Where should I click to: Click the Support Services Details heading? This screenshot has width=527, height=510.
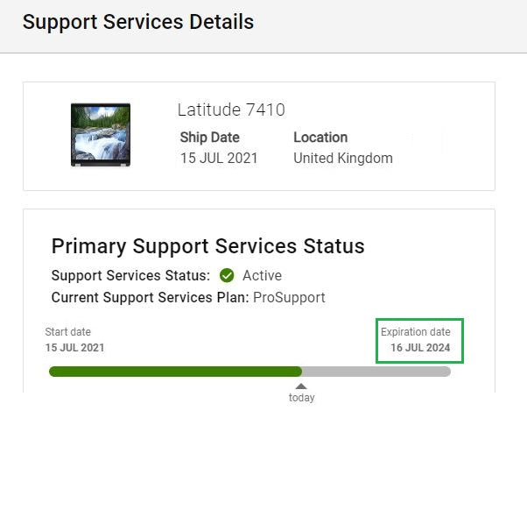138,22
